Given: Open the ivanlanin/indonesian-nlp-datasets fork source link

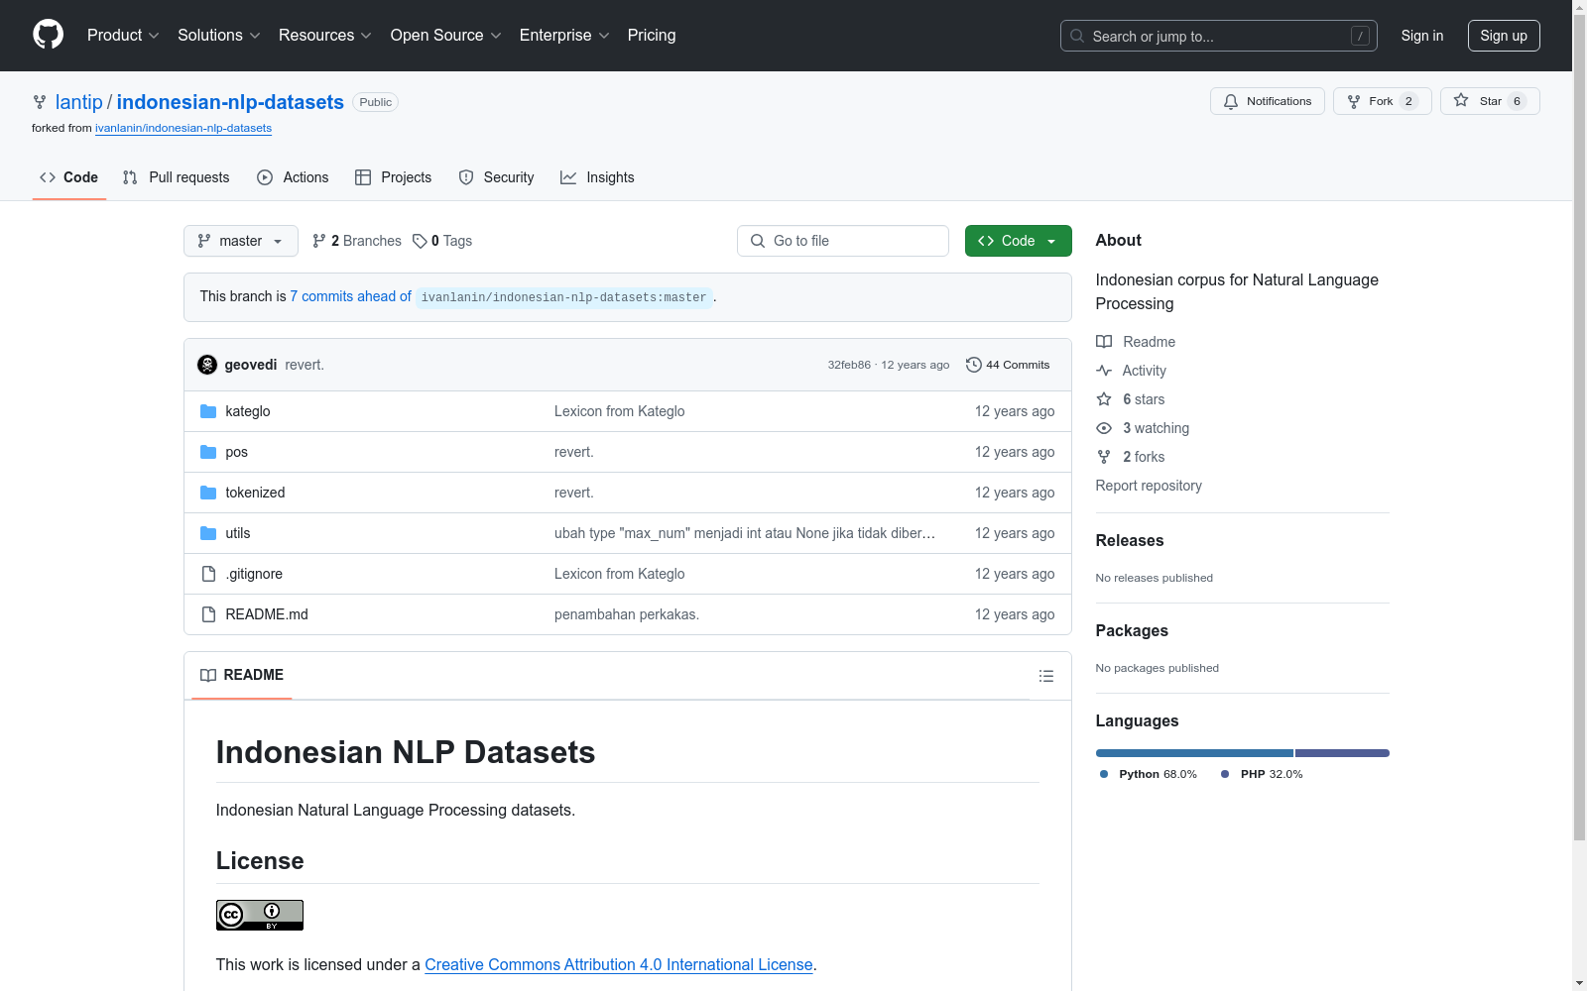Looking at the screenshot, I should coord(183,128).
